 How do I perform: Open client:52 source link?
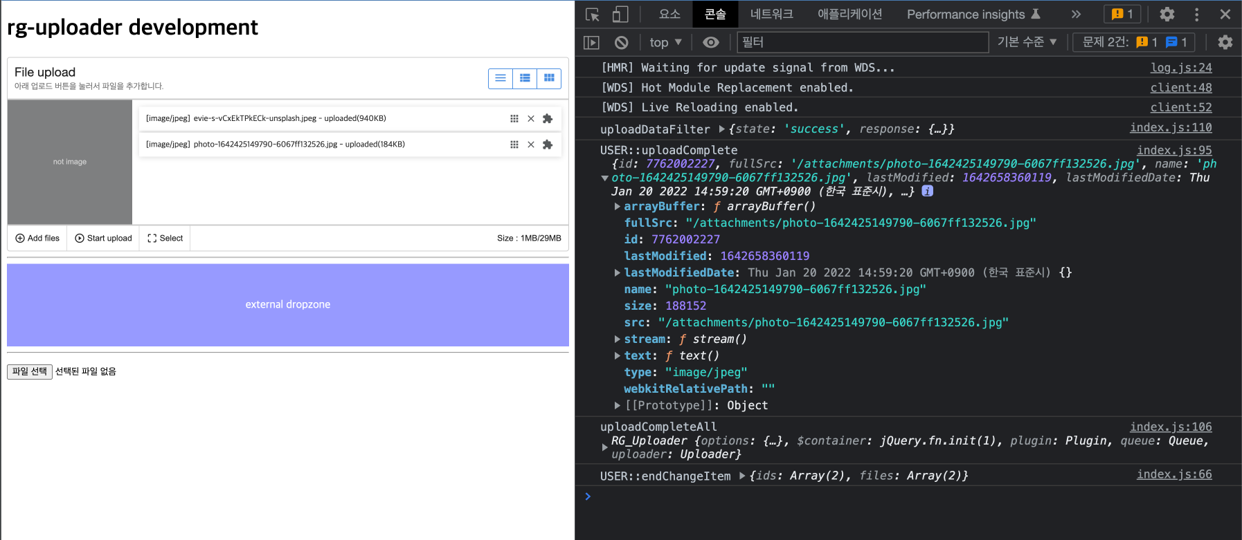[x=1181, y=108]
